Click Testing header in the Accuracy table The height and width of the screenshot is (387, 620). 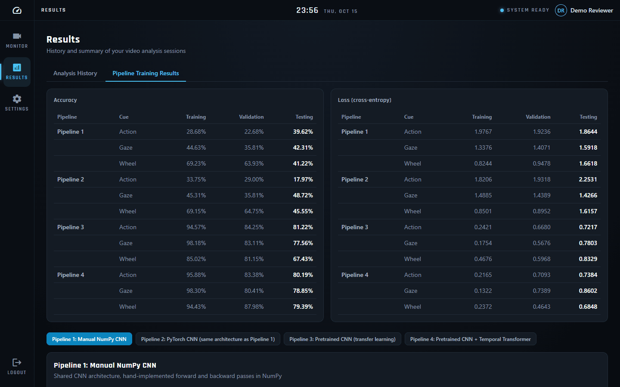click(x=304, y=117)
